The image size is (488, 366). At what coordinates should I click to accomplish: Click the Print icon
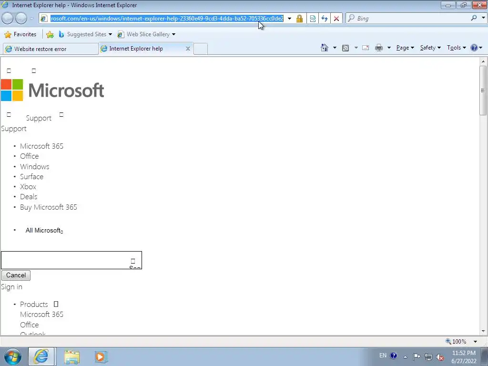click(379, 48)
